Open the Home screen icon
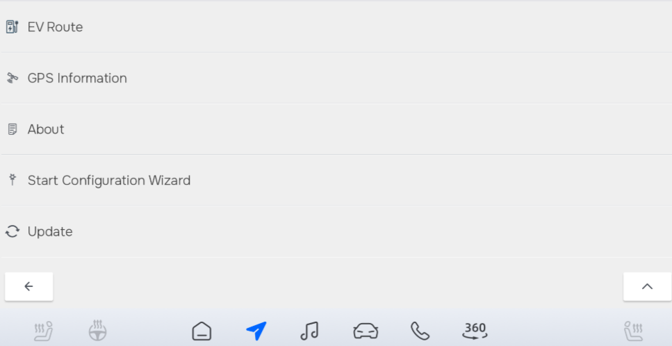 click(x=202, y=331)
